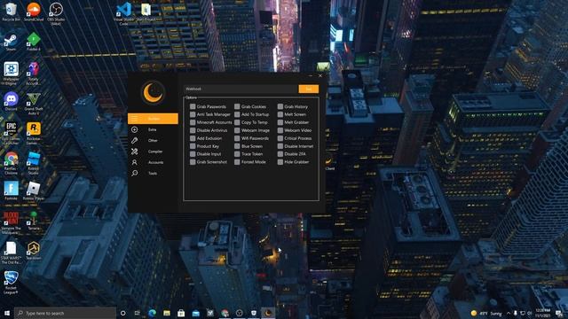Select the Wallpaper Engine desktop icon
568x319 pixels.
pyautogui.click(x=11, y=74)
